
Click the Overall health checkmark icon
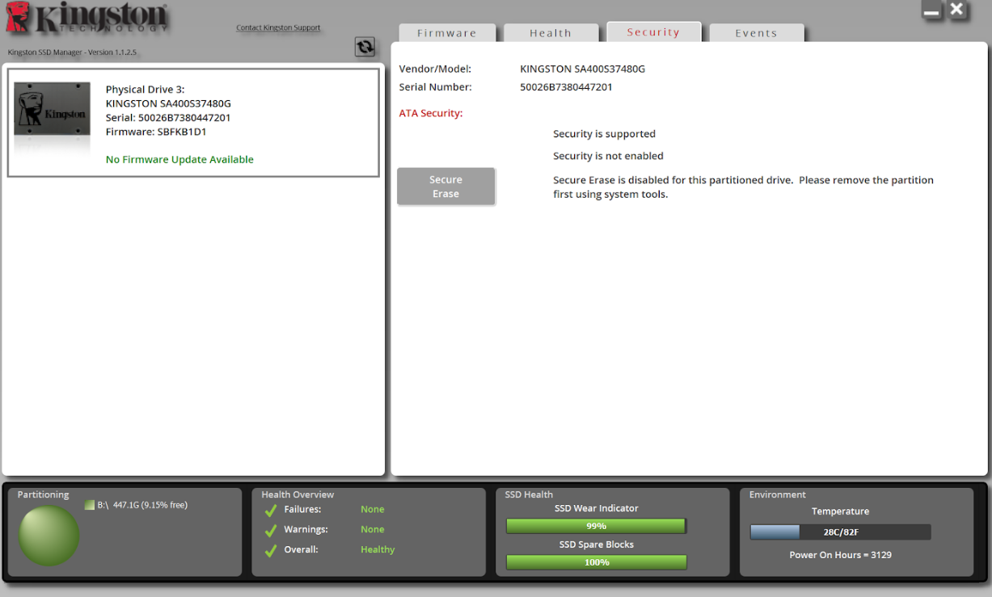pos(271,550)
